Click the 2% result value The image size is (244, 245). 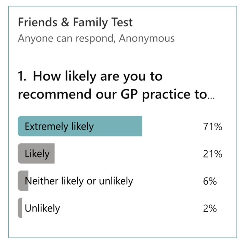[x=210, y=208]
